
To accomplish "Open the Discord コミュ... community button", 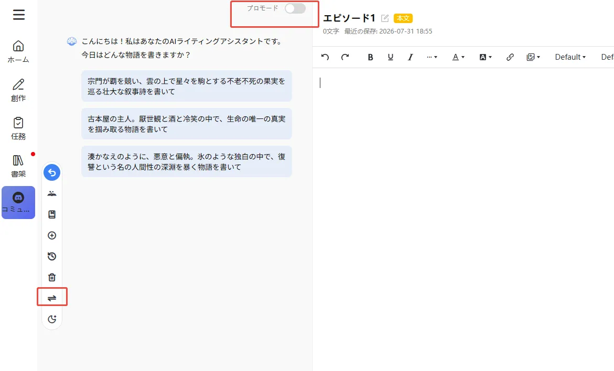I will 18,202.
